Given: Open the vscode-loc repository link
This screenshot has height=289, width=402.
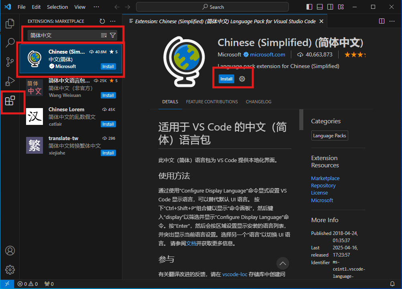Looking at the screenshot, I should [x=235, y=275].
